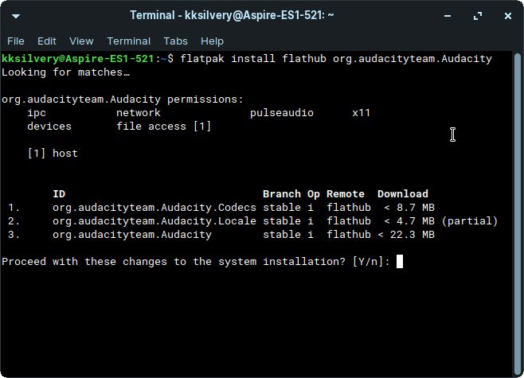The width and height of the screenshot is (524, 378).
Task: Click the org.audacityteam.Audacity.Locale row ID
Action: pos(154,221)
